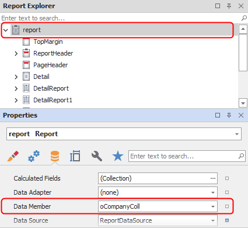
Task: Click scroll up arrow in Report Explorer
Action: (243, 29)
